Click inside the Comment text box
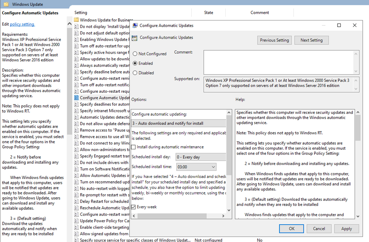This screenshot has height=242, width=369. [x=279, y=62]
